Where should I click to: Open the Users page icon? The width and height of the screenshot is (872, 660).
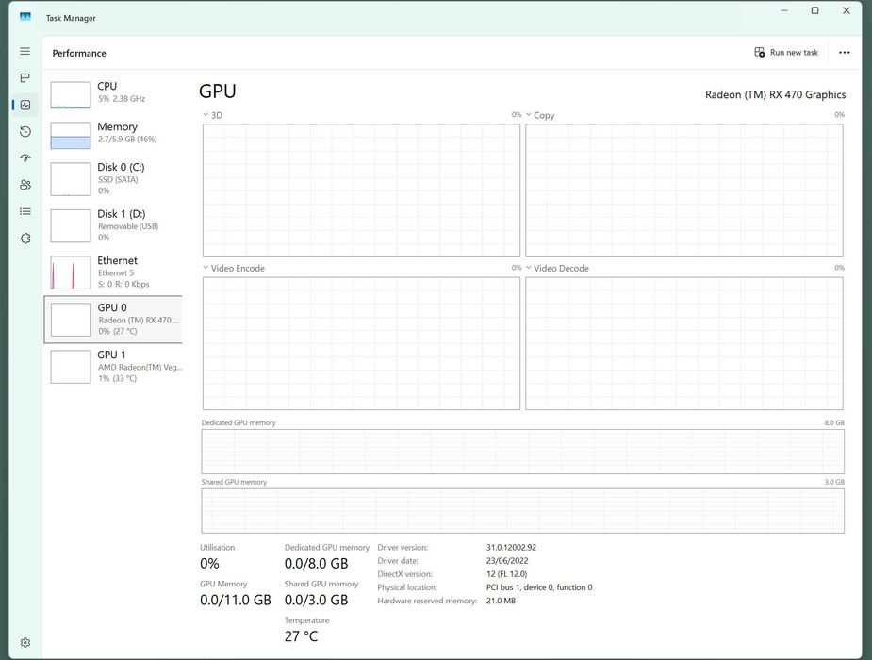tap(25, 185)
